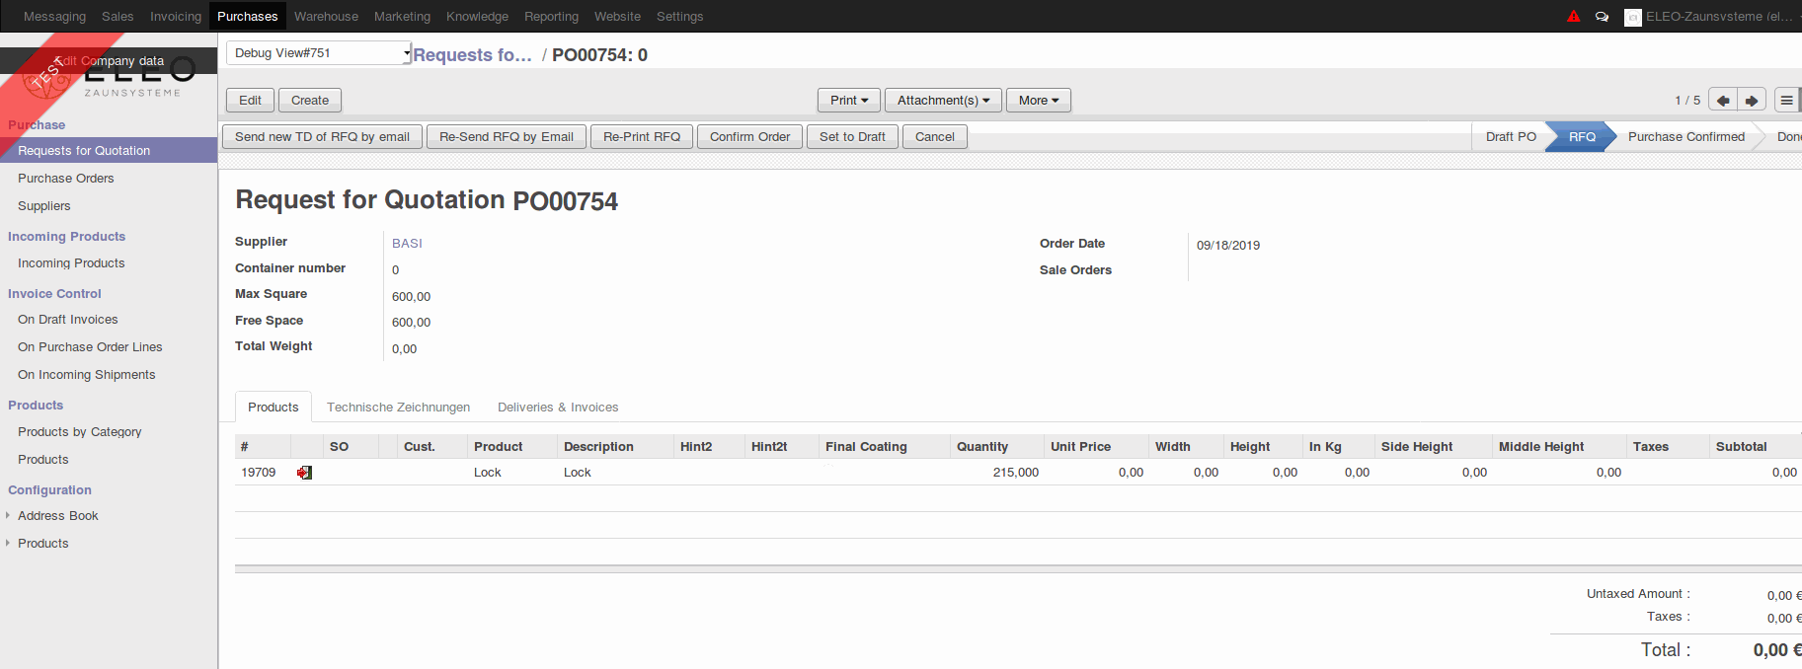Open the Website menu
This screenshot has height=669, width=1802.
click(x=617, y=17)
